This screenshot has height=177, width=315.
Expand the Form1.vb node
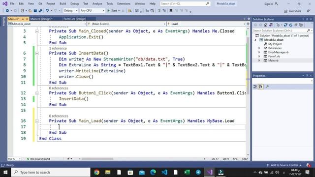(259, 57)
